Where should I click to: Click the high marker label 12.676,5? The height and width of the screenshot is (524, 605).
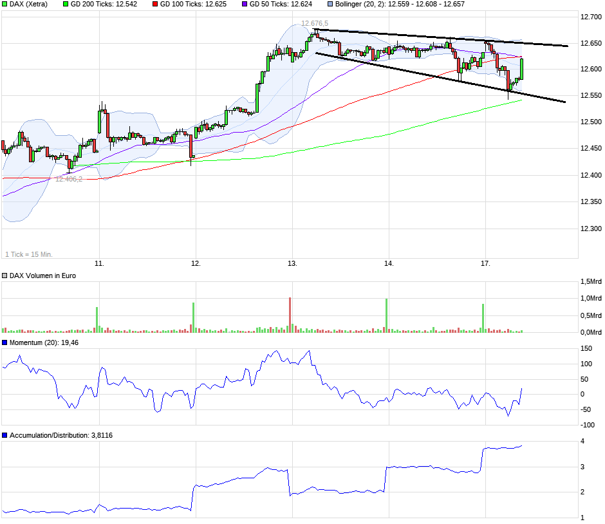(315, 24)
